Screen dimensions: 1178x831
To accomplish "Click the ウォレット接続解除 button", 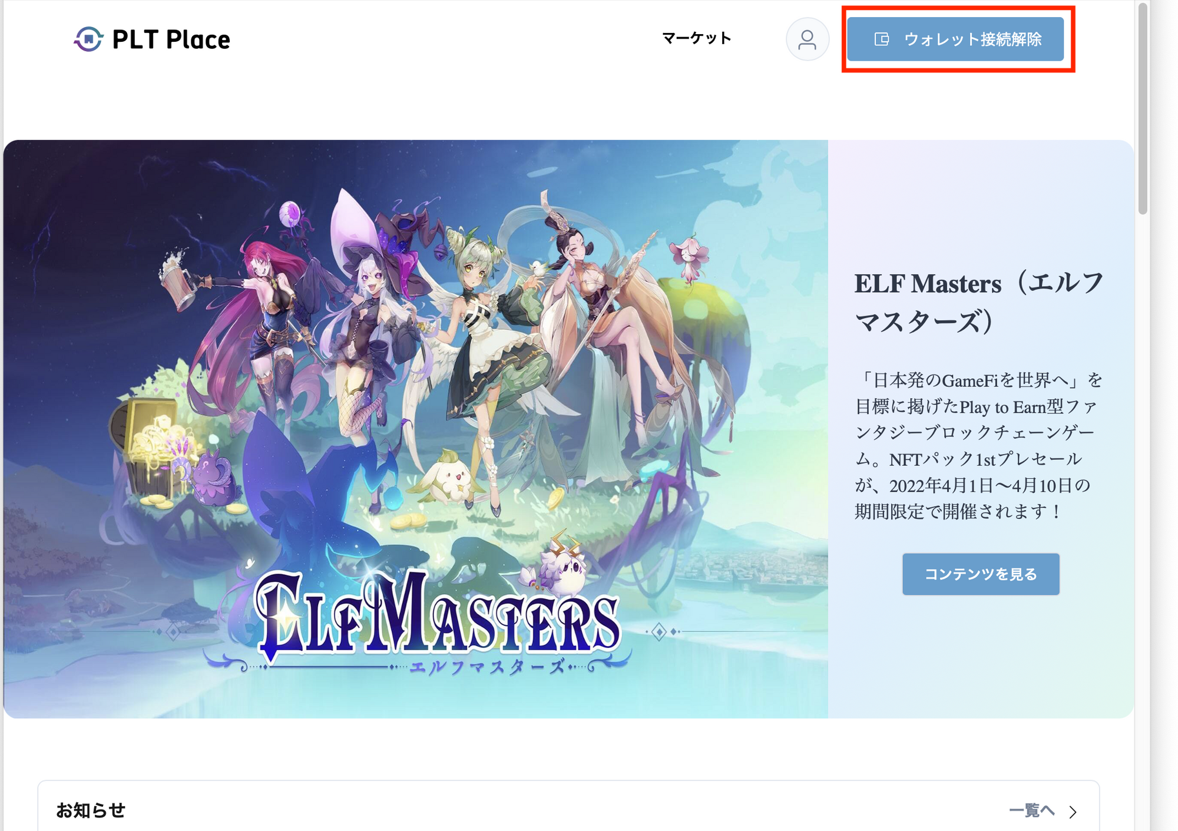I will click(955, 39).
